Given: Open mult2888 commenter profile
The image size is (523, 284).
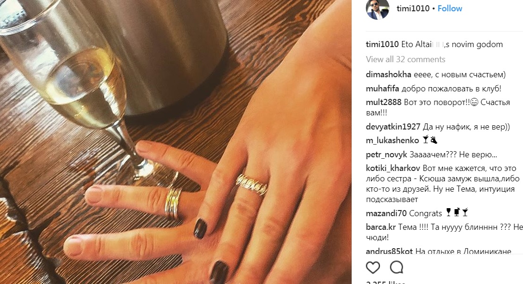Looking at the screenshot, I should [x=384, y=102].
